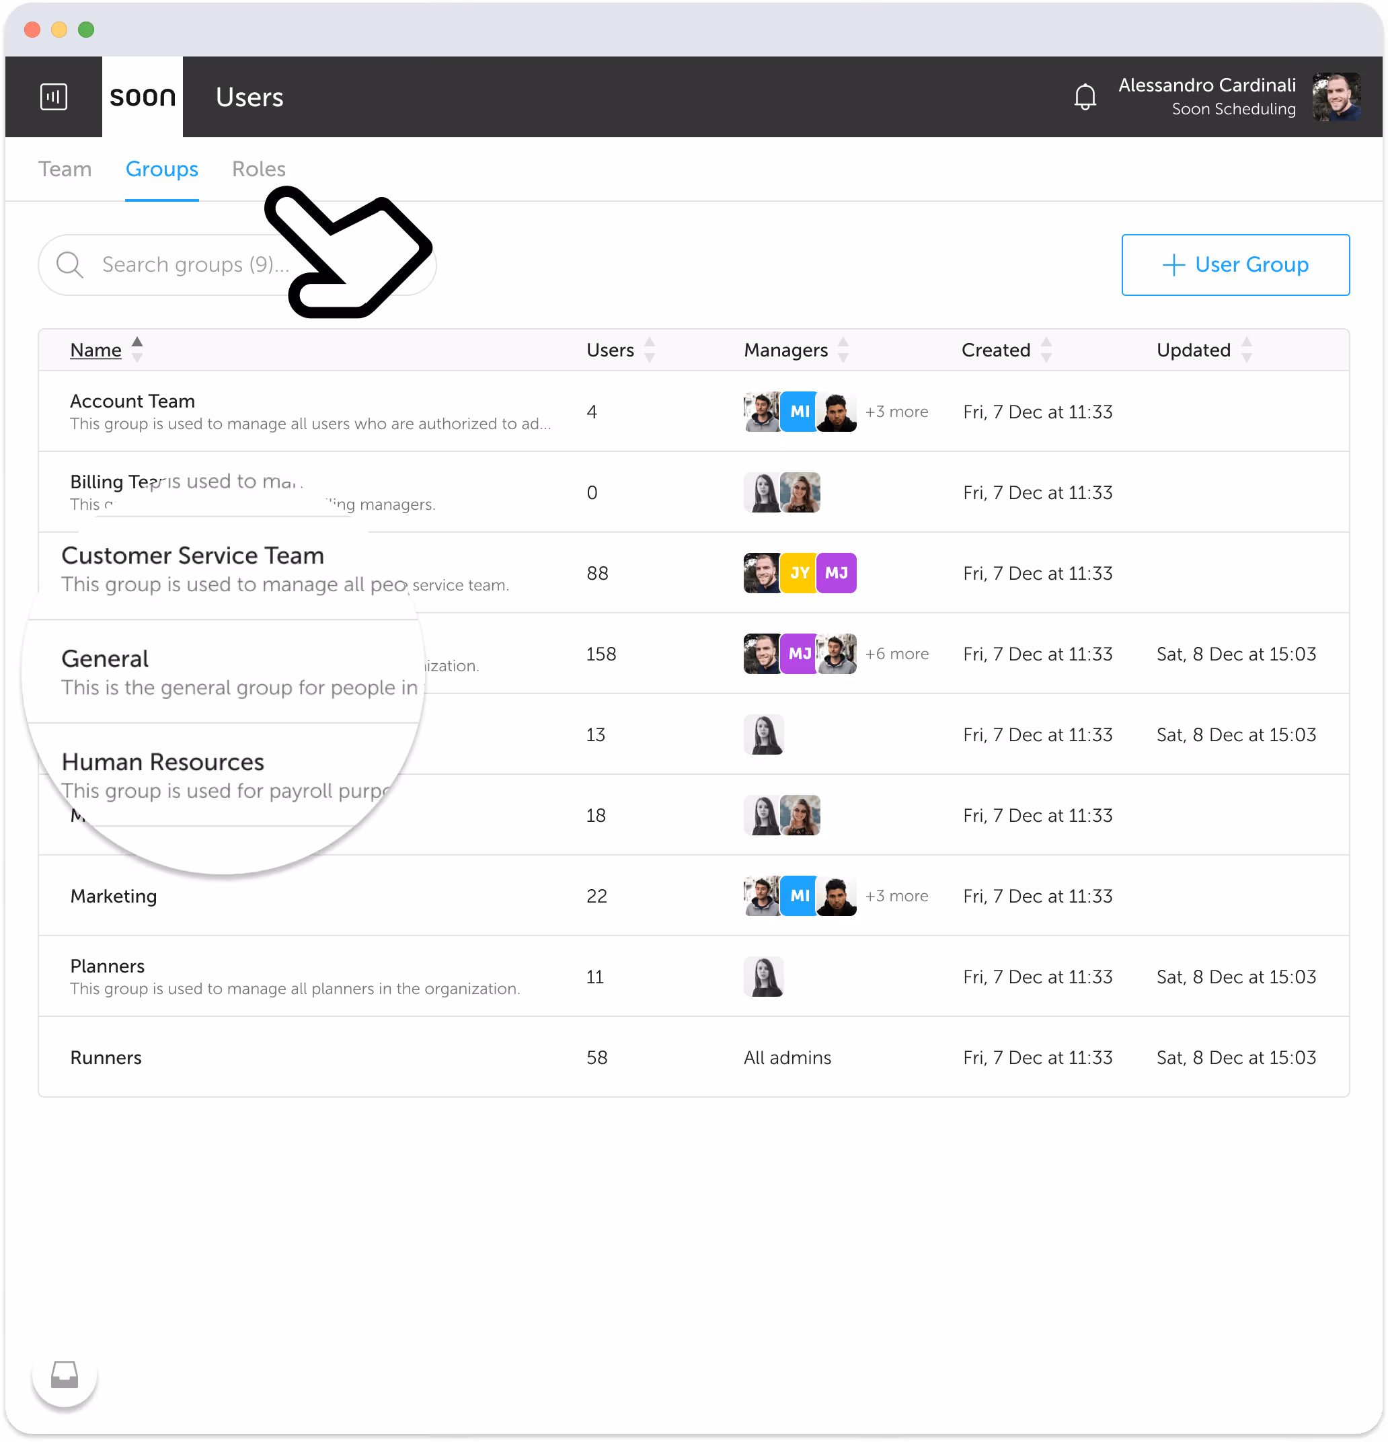Image resolution: width=1388 pixels, height=1442 pixels.
Task: Click the MJ manager badge on Customer Service Team
Action: tap(838, 572)
